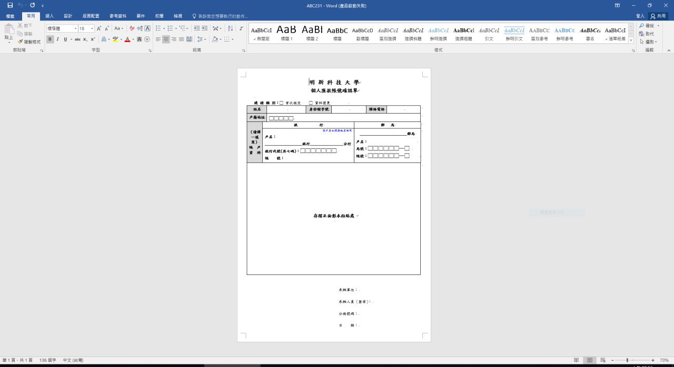Switch to Web Layout view in status bar
Screen dimensions: 674x367
(602, 360)
